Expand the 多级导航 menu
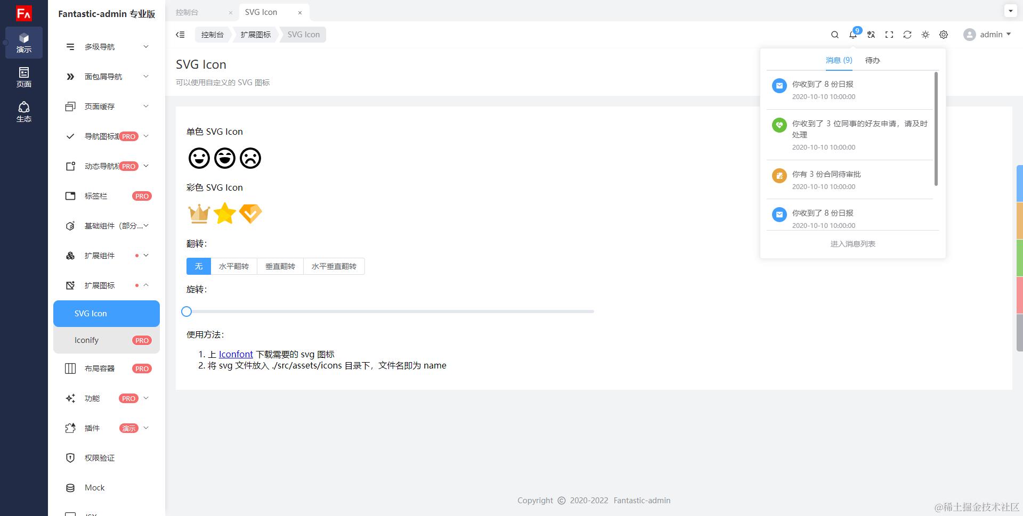Viewport: 1023px width, 516px height. tap(107, 47)
